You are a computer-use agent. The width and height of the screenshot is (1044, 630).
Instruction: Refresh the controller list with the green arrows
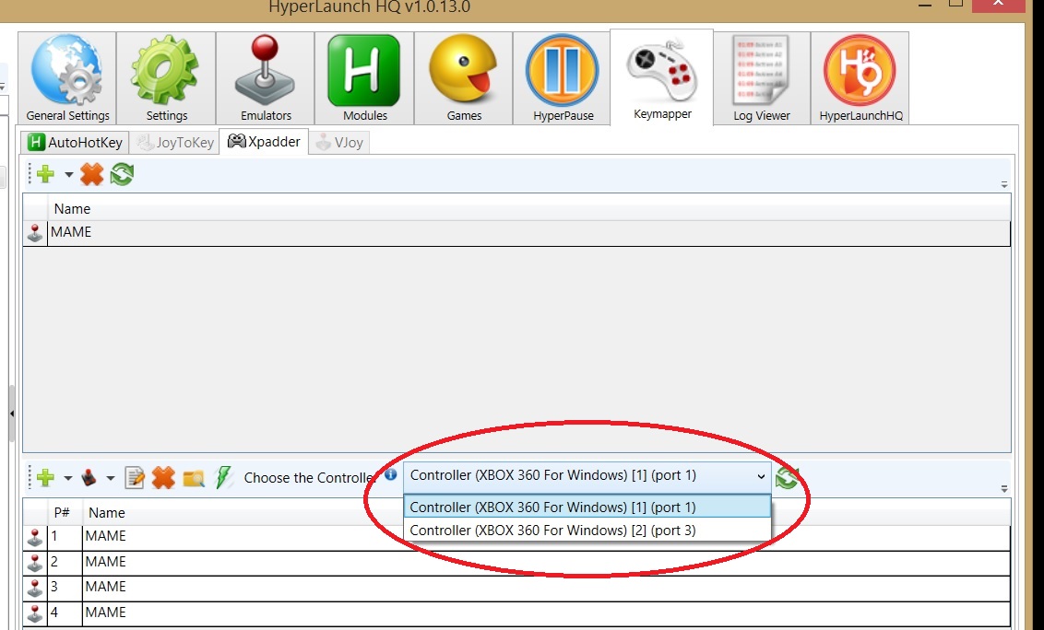click(787, 478)
